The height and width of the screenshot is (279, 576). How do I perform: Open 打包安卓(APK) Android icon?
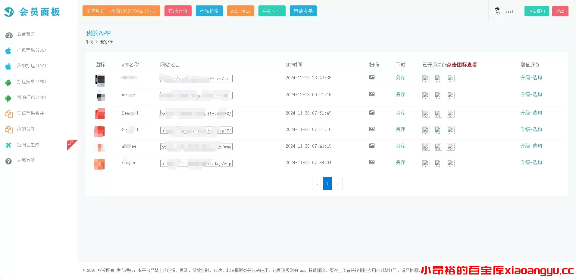point(8,82)
